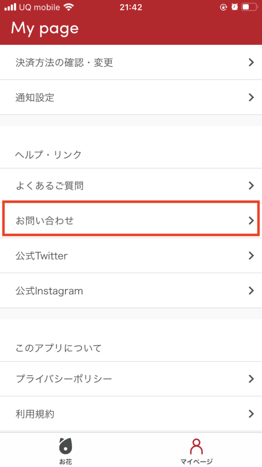Tap the Wi-Fi status icon
This screenshot has width=262, height=467.
point(69,7)
